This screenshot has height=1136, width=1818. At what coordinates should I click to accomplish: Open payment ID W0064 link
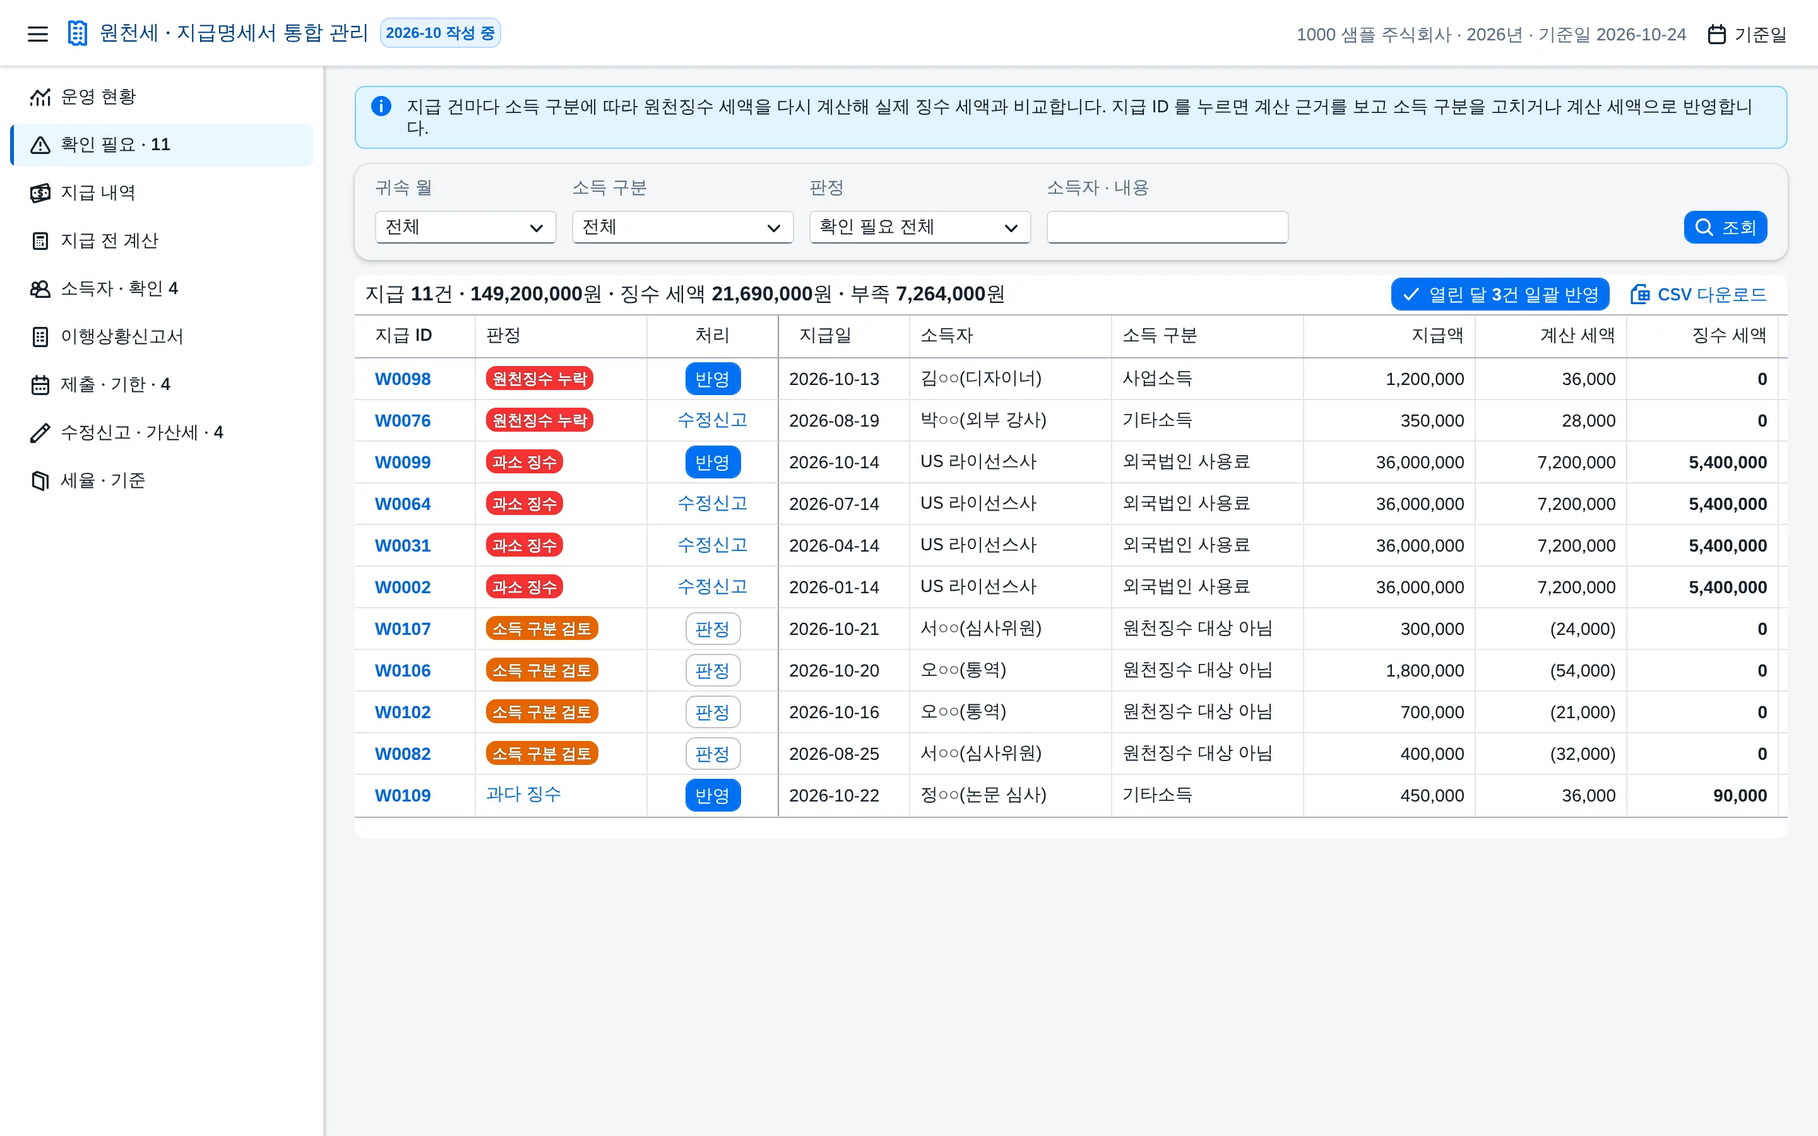coord(403,504)
